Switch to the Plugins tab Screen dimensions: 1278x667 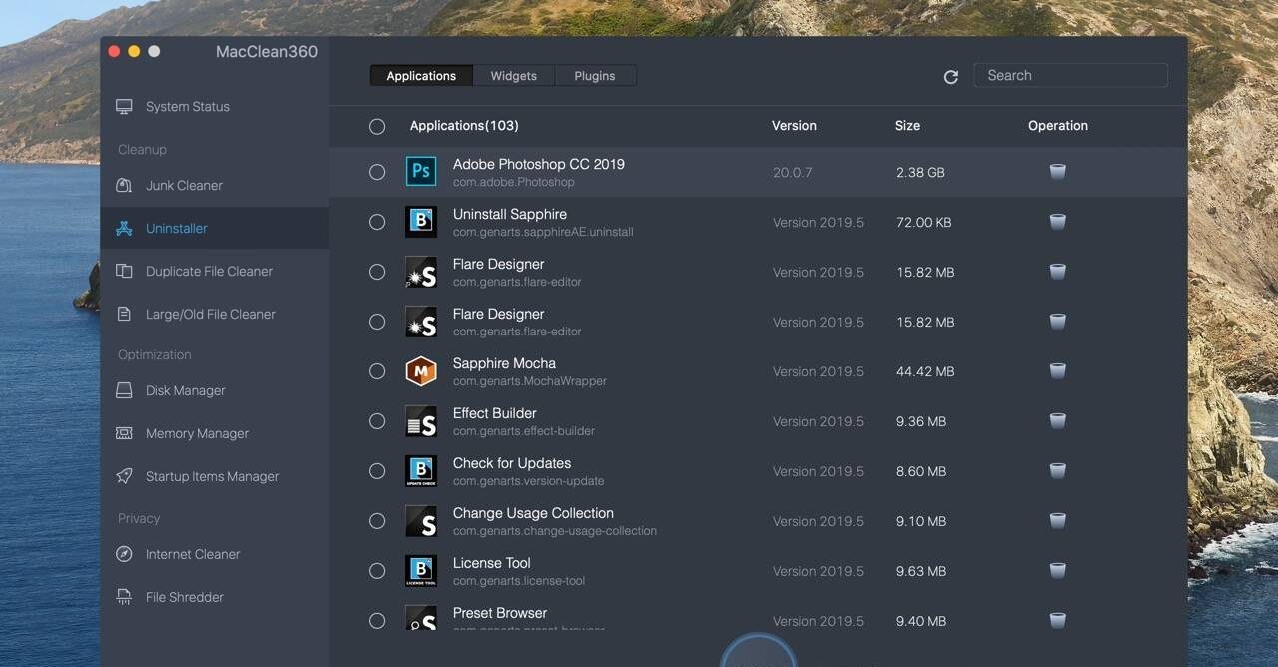tap(595, 76)
